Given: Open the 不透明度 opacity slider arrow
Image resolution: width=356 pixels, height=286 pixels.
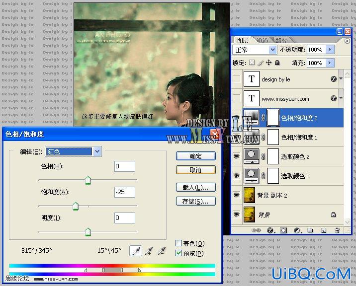Looking at the screenshot, I should point(330,50).
